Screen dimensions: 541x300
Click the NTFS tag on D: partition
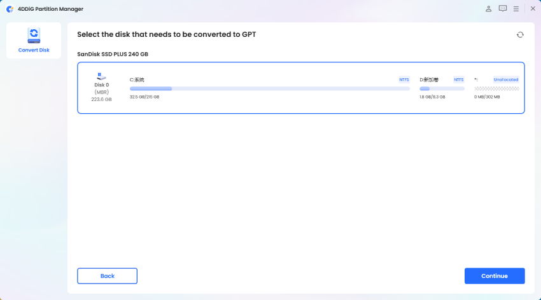pyautogui.click(x=458, y=79)
